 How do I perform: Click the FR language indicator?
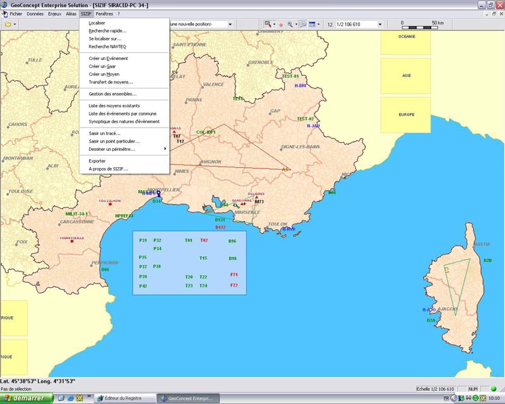[x=446, y=398]
